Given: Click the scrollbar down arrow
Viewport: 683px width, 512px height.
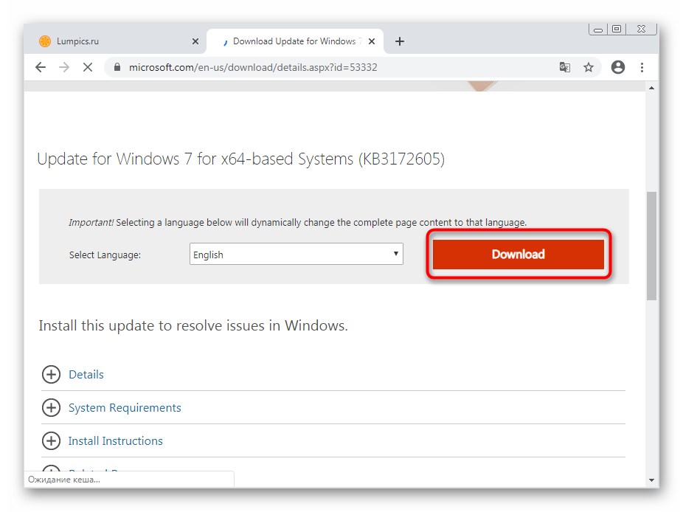Looking at the screenshot, I should [x=651, y=480].
